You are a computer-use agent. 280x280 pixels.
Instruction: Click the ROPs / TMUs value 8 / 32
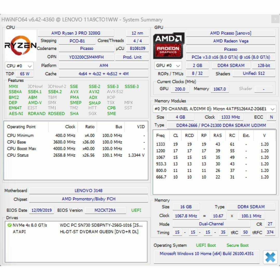pos(197,73)
